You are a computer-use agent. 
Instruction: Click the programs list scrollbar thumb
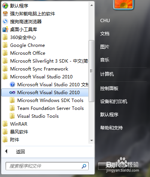(x=92, y=71)
